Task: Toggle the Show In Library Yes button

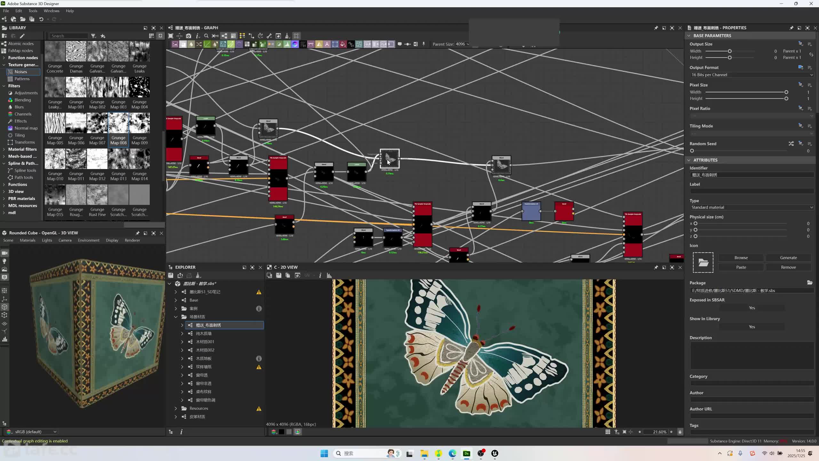Action: [x=752, y=327]
